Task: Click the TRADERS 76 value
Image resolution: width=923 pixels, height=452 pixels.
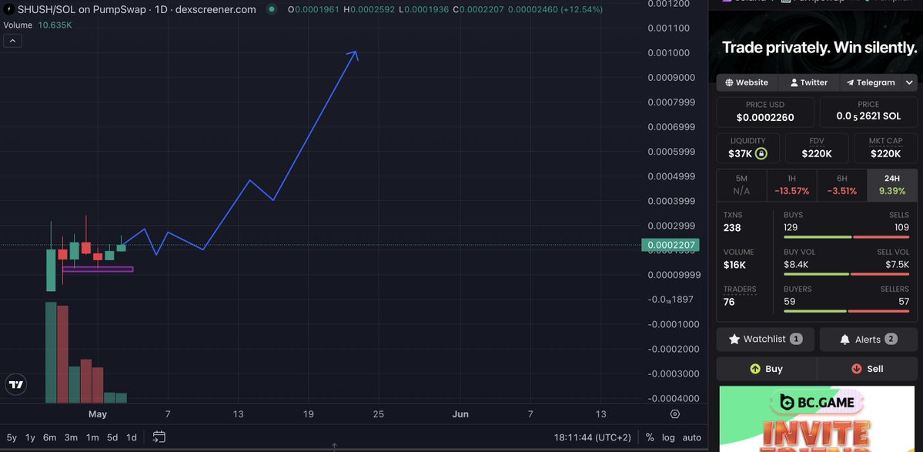Action: click(729, 302)
